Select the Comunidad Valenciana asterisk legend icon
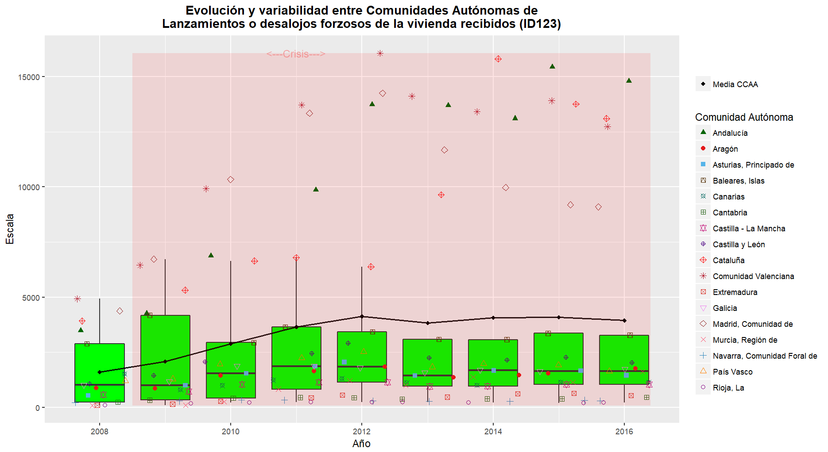The height and width of the screenshot is (452, 828). [x=703, y=276]
